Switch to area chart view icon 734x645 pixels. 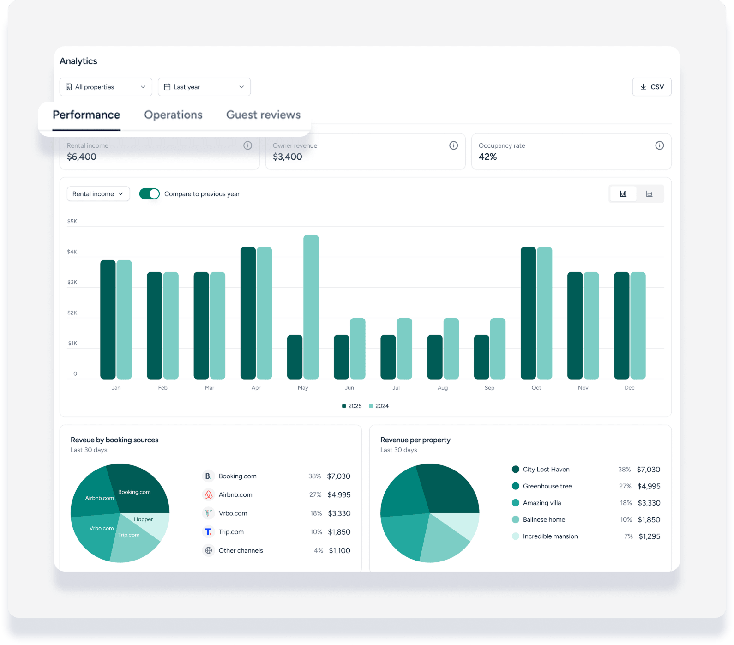pyautogui.click(x=650, y=194)
